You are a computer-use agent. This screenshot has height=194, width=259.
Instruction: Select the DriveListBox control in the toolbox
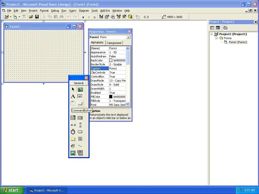pyautogui.click(x=80, y=132)
